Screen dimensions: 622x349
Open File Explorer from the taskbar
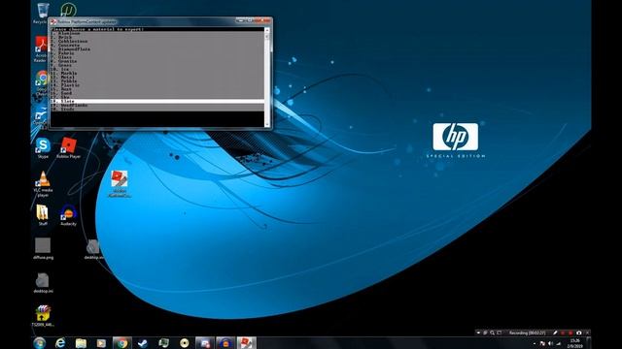pos(81,342)
